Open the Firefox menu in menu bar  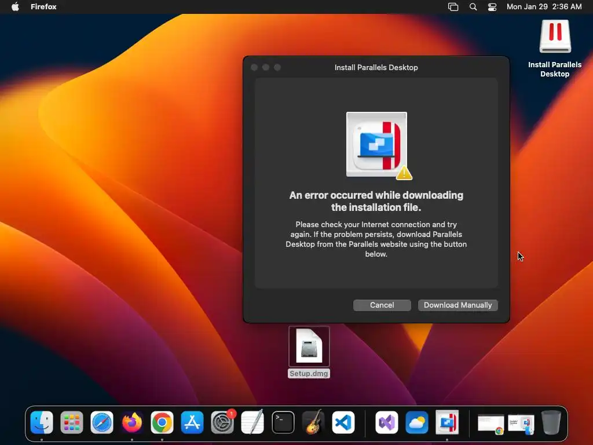(43, 7)
